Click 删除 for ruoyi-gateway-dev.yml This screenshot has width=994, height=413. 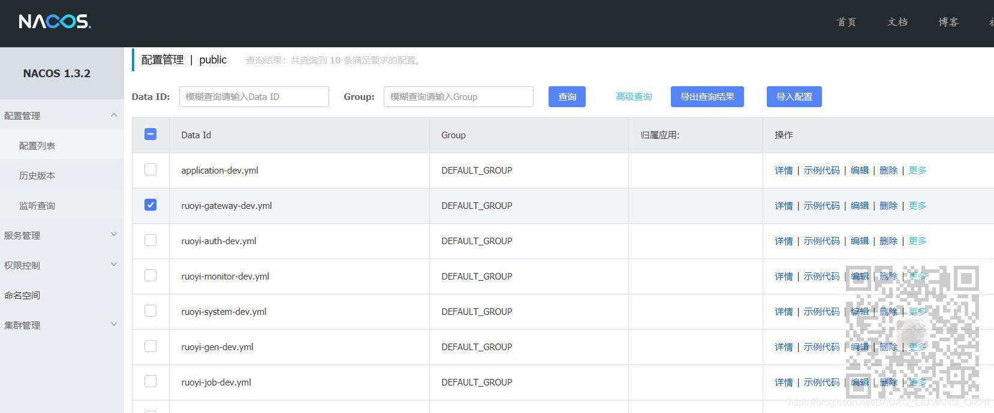click(x=888, y=205)
